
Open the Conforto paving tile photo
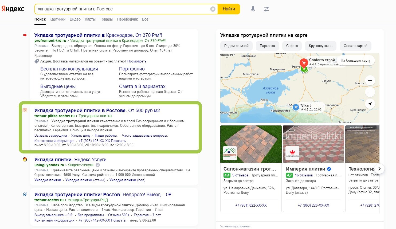point(251,144)
